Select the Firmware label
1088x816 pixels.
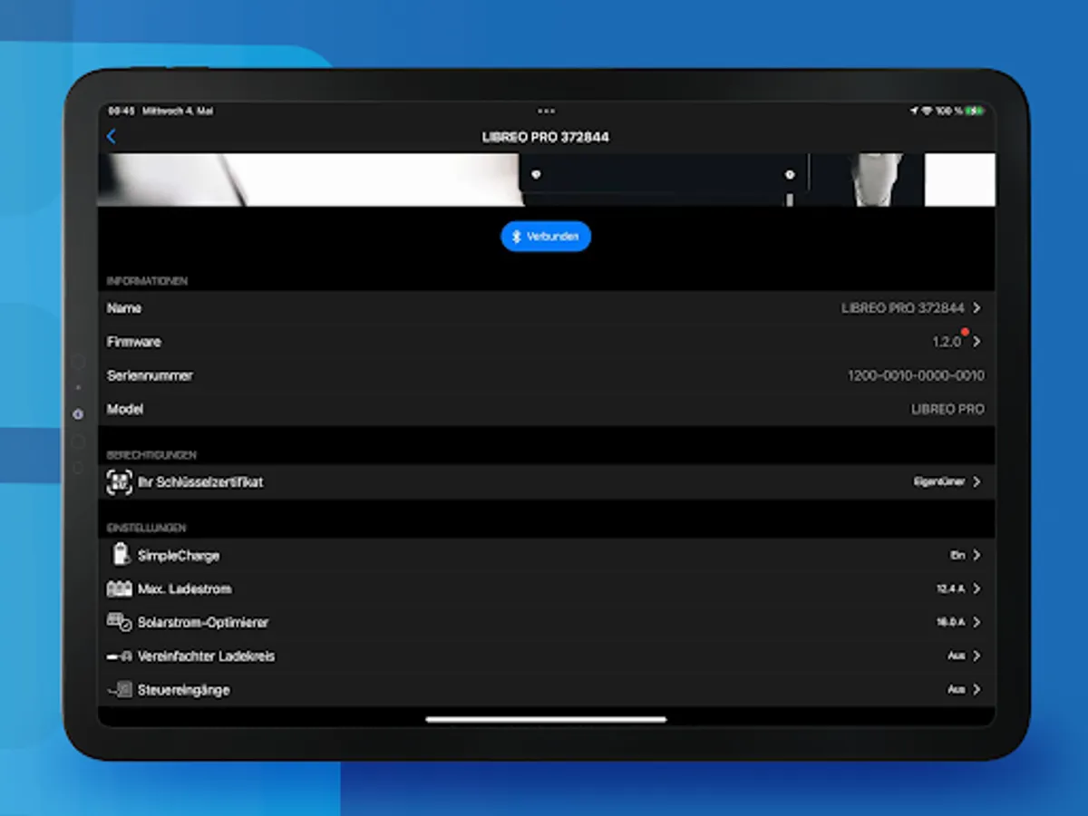[134, 342]
